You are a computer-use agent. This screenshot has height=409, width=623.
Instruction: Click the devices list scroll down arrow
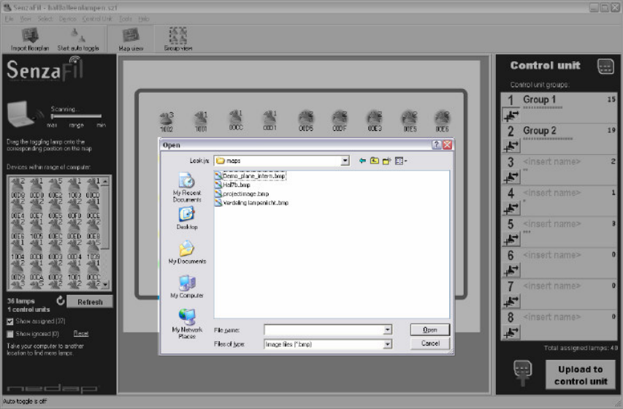[105, 285]
